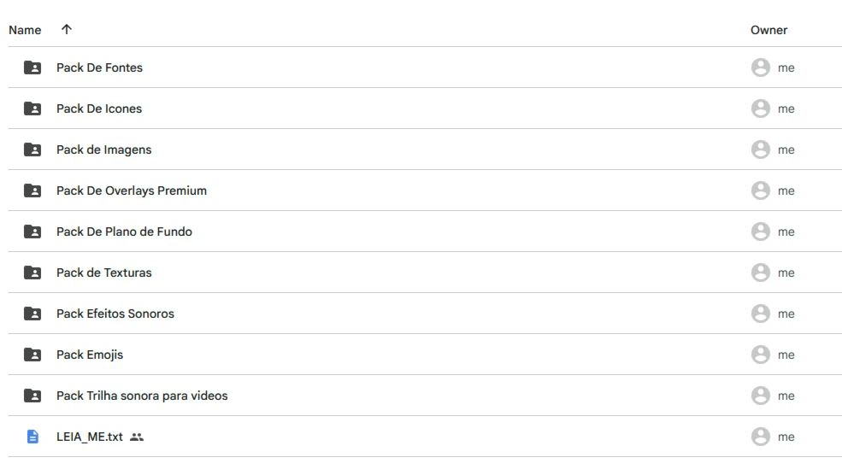Click the owner avatar in the LEIA_ME.txt row
Image resolution: width=842 pixels, height=475 pixels.
(x=761, y=437)
